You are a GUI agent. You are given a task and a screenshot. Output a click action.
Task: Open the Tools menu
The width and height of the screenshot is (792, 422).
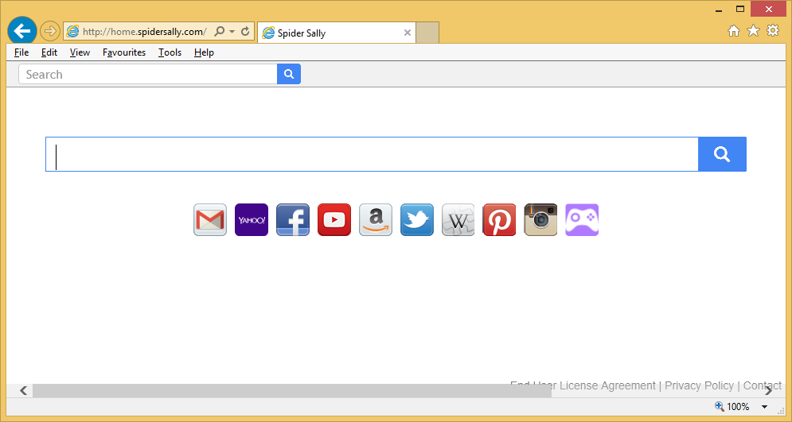(170, 52)
